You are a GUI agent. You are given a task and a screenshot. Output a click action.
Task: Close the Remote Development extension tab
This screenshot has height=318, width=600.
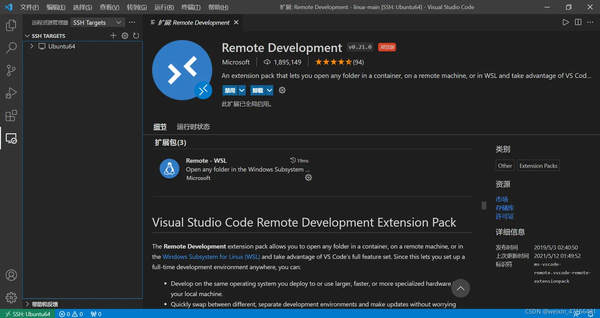(236, 22)
